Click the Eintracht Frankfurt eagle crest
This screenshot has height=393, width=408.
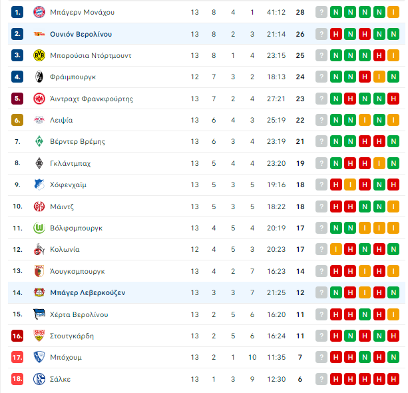pyautogui.click(x=39, y=99)
